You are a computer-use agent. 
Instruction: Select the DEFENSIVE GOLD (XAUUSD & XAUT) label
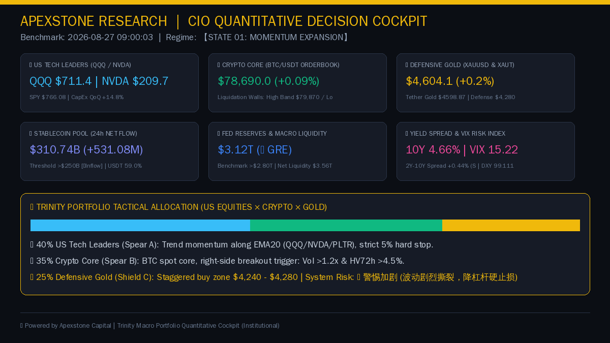(460, 65)
